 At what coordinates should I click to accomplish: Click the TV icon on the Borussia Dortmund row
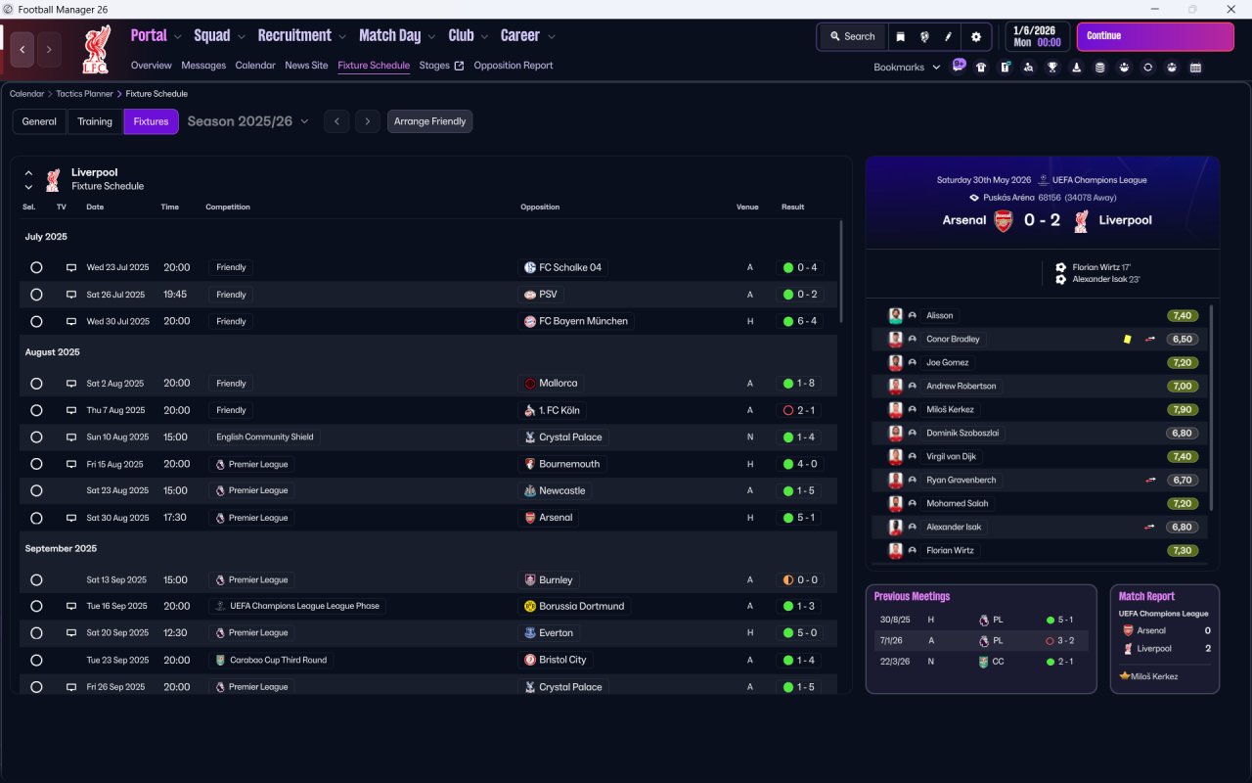coord(70,606)
